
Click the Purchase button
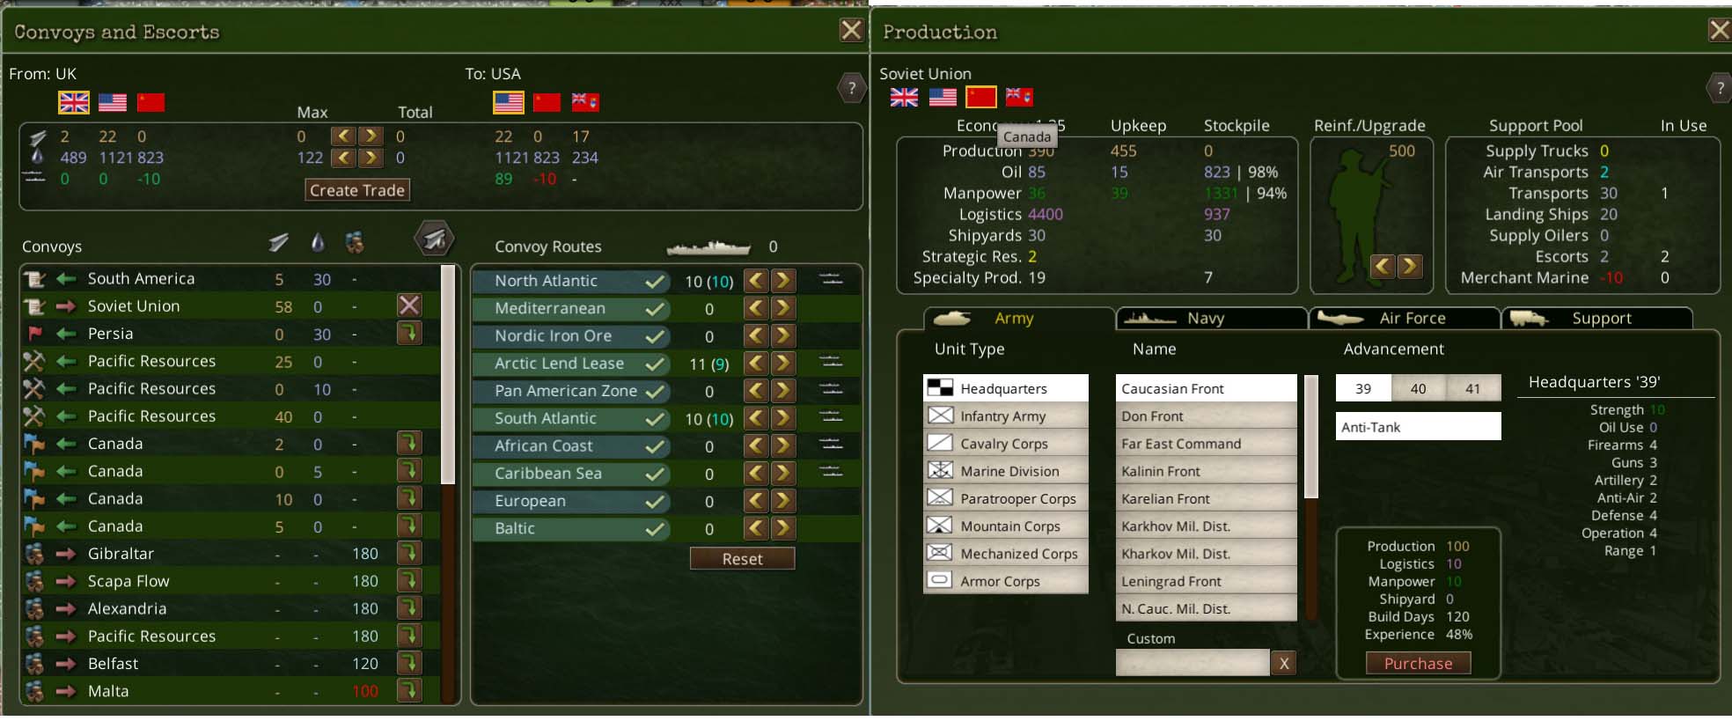[x=1418, y=663]
